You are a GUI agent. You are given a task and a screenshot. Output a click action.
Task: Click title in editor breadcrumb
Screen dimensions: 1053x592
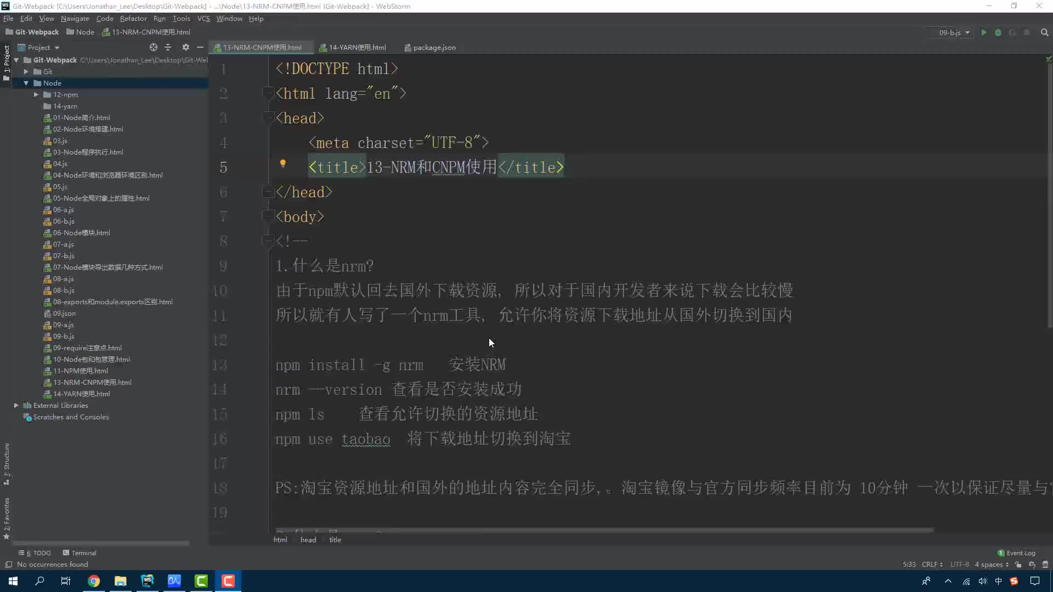[x=335, y=539]
